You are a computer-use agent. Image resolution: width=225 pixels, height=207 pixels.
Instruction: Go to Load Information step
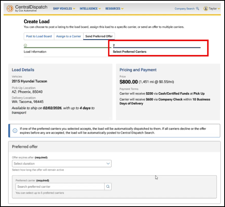[35, 52]
